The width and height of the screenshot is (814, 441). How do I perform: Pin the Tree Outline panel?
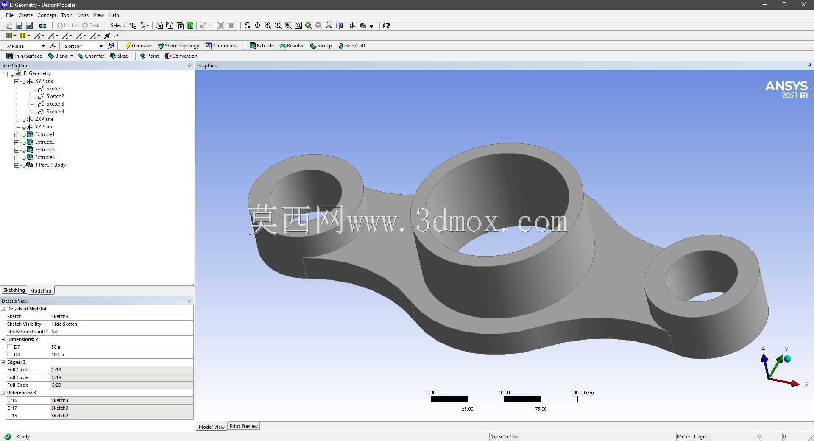(190, 65)
